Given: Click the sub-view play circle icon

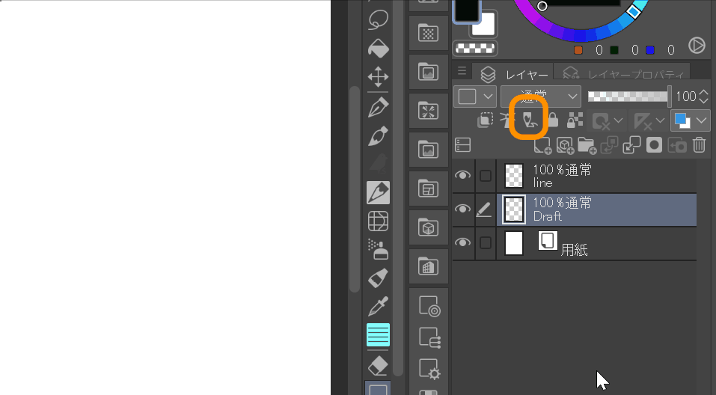Looking at the screenshot, I should click(x=697, y=46).
